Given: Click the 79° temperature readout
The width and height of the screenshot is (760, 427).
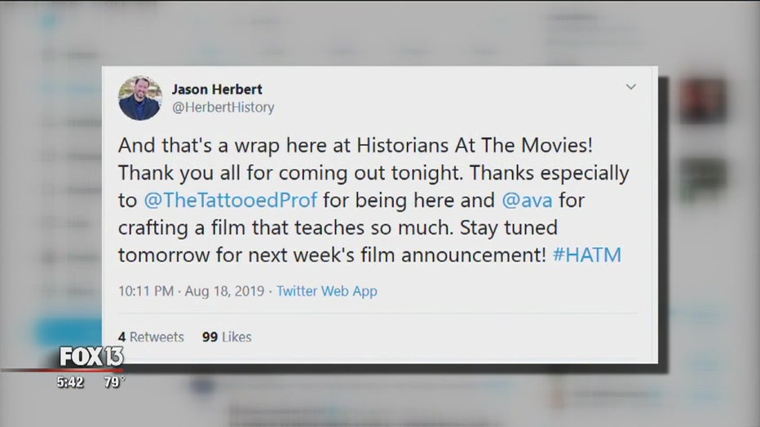Looking at the screenshot, I should pos(114,382).
